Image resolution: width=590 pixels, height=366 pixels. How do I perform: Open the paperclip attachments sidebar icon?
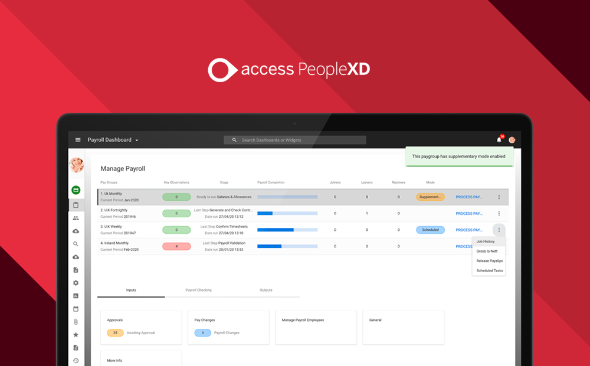pyautogui.click(x=76, y=322)
